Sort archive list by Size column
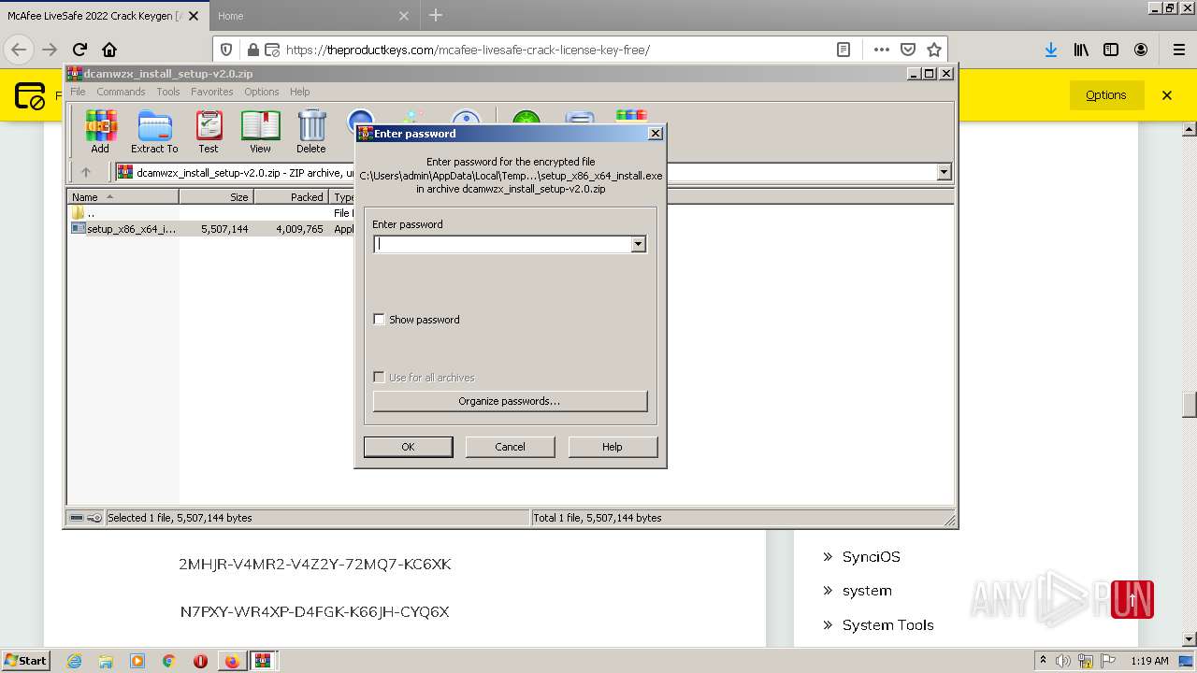The width and height of the screenshot is (1197, 673). click(217, 197)
